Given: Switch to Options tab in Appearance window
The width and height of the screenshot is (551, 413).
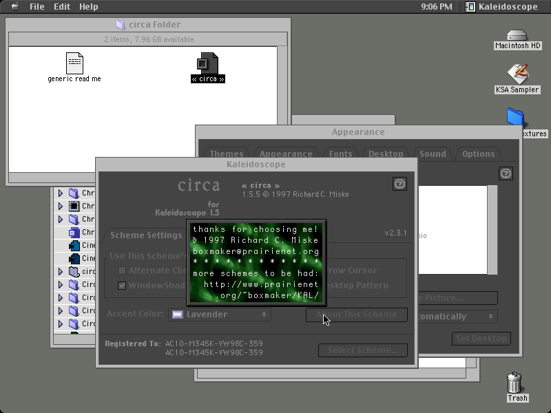Looking at the screenshot, I should [x=478, y=153].
